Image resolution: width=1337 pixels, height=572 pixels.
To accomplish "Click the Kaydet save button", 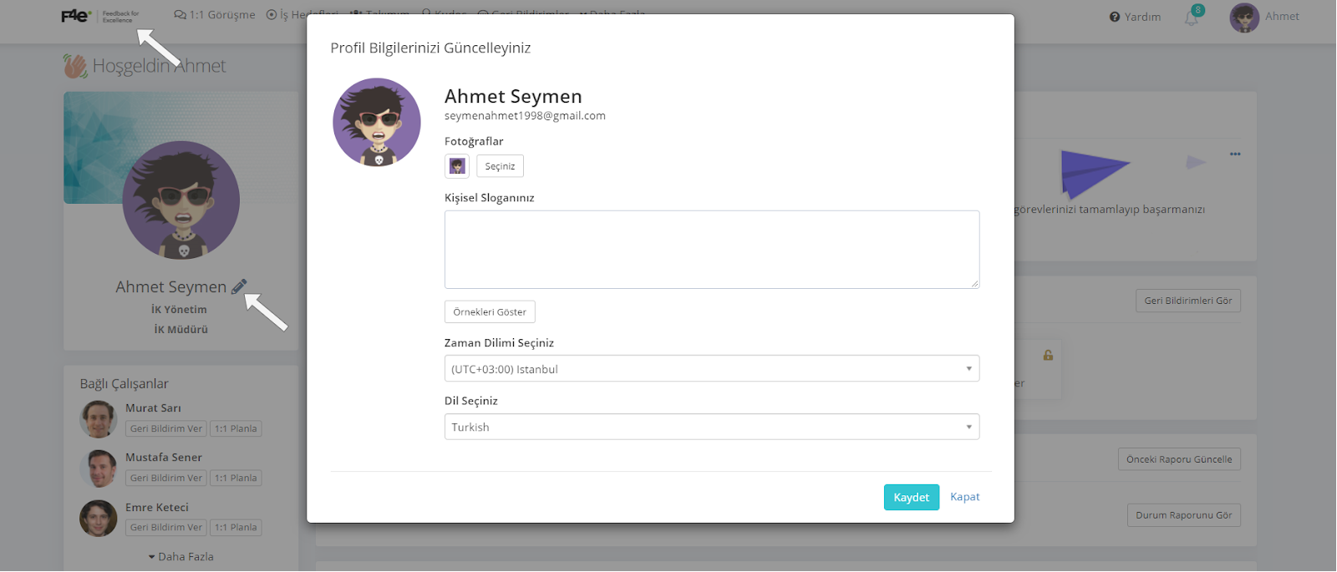I will [911, 498].
